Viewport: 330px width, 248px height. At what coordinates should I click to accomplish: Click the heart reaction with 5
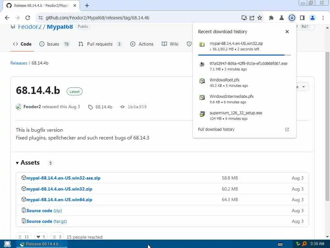[41, 237]
